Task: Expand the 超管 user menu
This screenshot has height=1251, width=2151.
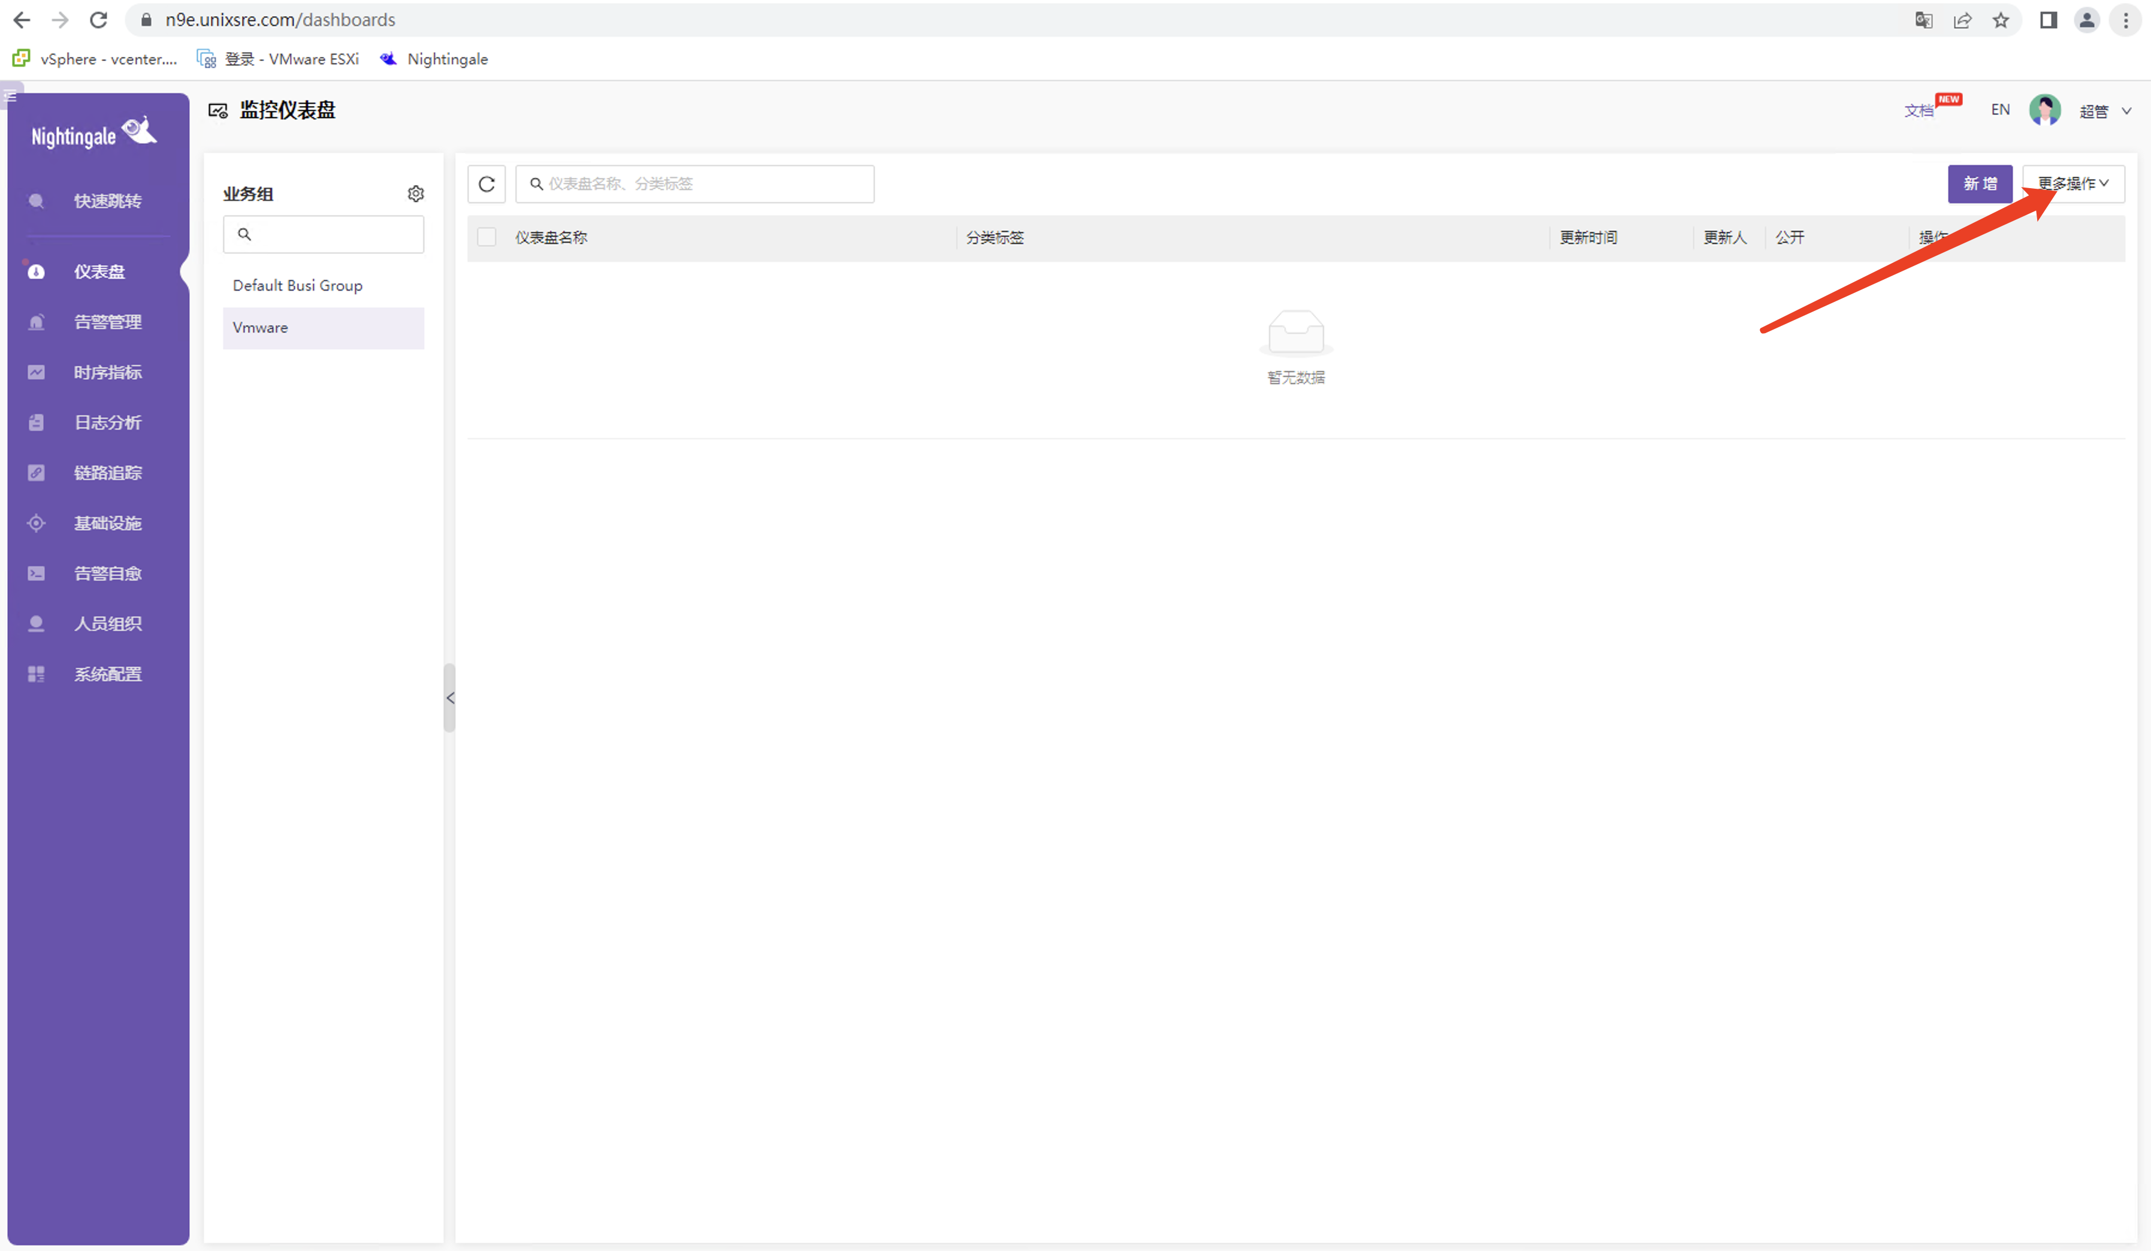Action: point(2105,111)
